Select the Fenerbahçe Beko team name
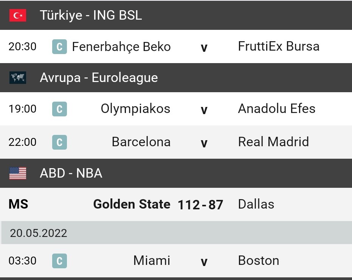The width and height of the screenshot is (352, 280). click(121, 47)
